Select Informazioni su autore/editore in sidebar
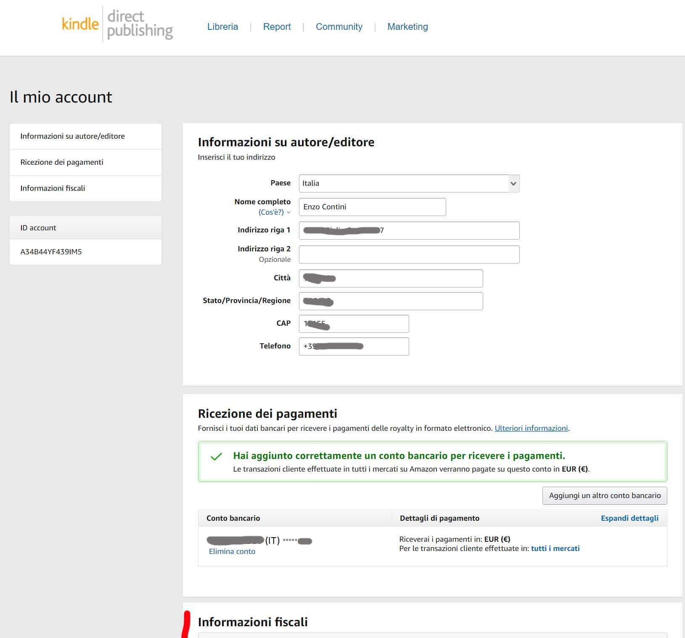This screenshot has height=638, width=685. click(x=72, y=136)
